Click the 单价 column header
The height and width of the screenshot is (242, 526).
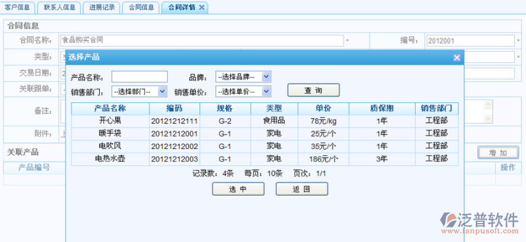pos(323,109)
